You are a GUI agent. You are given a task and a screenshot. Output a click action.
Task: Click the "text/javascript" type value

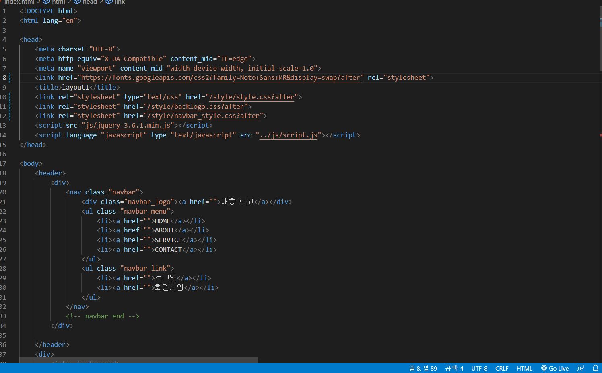[203, 135]
